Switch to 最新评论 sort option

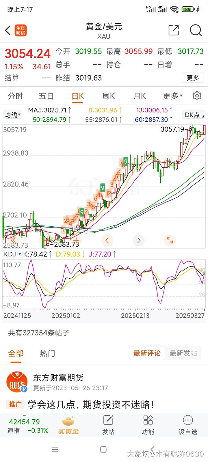pos(147,353)
